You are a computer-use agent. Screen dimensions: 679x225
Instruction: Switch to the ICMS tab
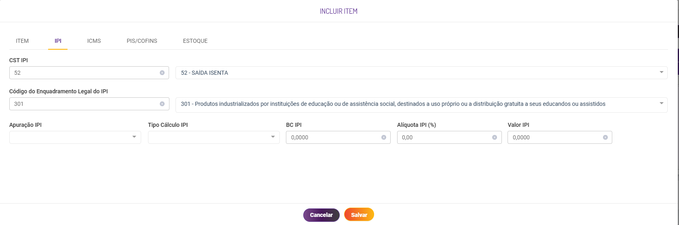pyautogui.click(x=94, y=41)
